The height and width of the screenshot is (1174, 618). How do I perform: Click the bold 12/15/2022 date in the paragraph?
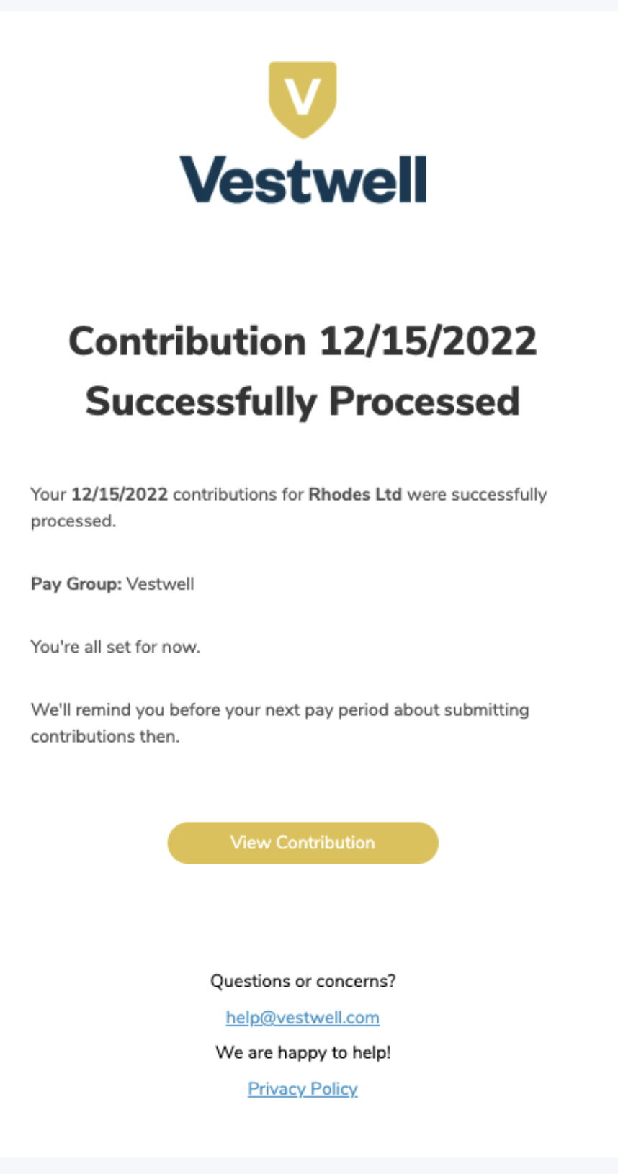(x=120, y=495)
